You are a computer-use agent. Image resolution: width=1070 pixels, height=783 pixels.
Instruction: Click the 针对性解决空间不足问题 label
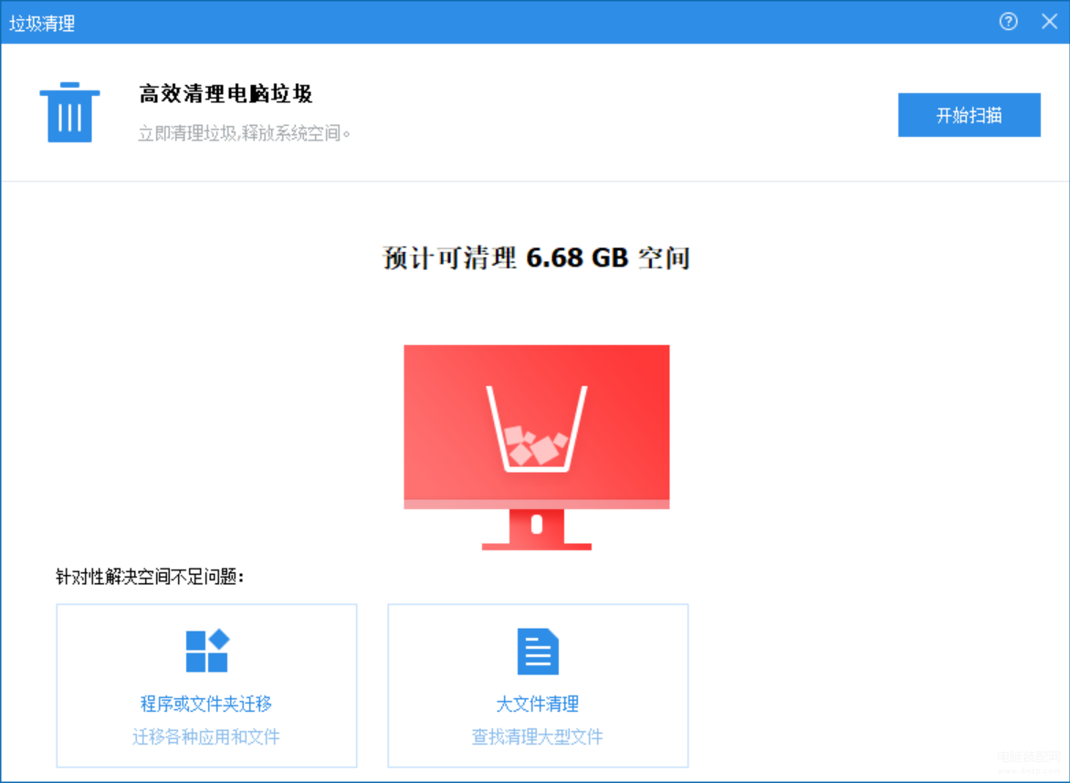pyautogui.click(x=151, y=577)
